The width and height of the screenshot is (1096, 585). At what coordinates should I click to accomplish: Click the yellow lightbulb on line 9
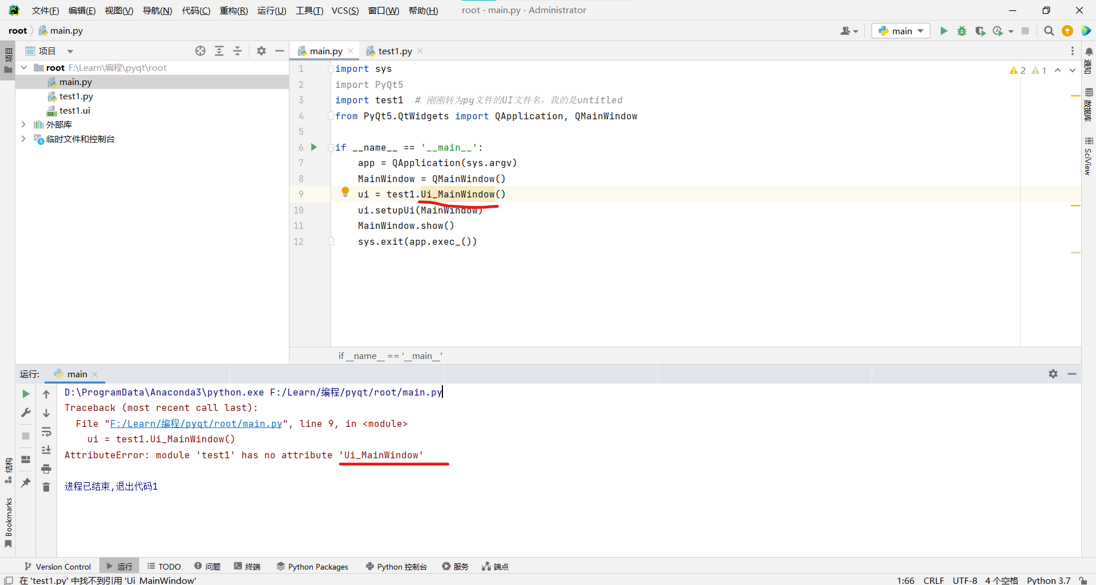(345, 192)
